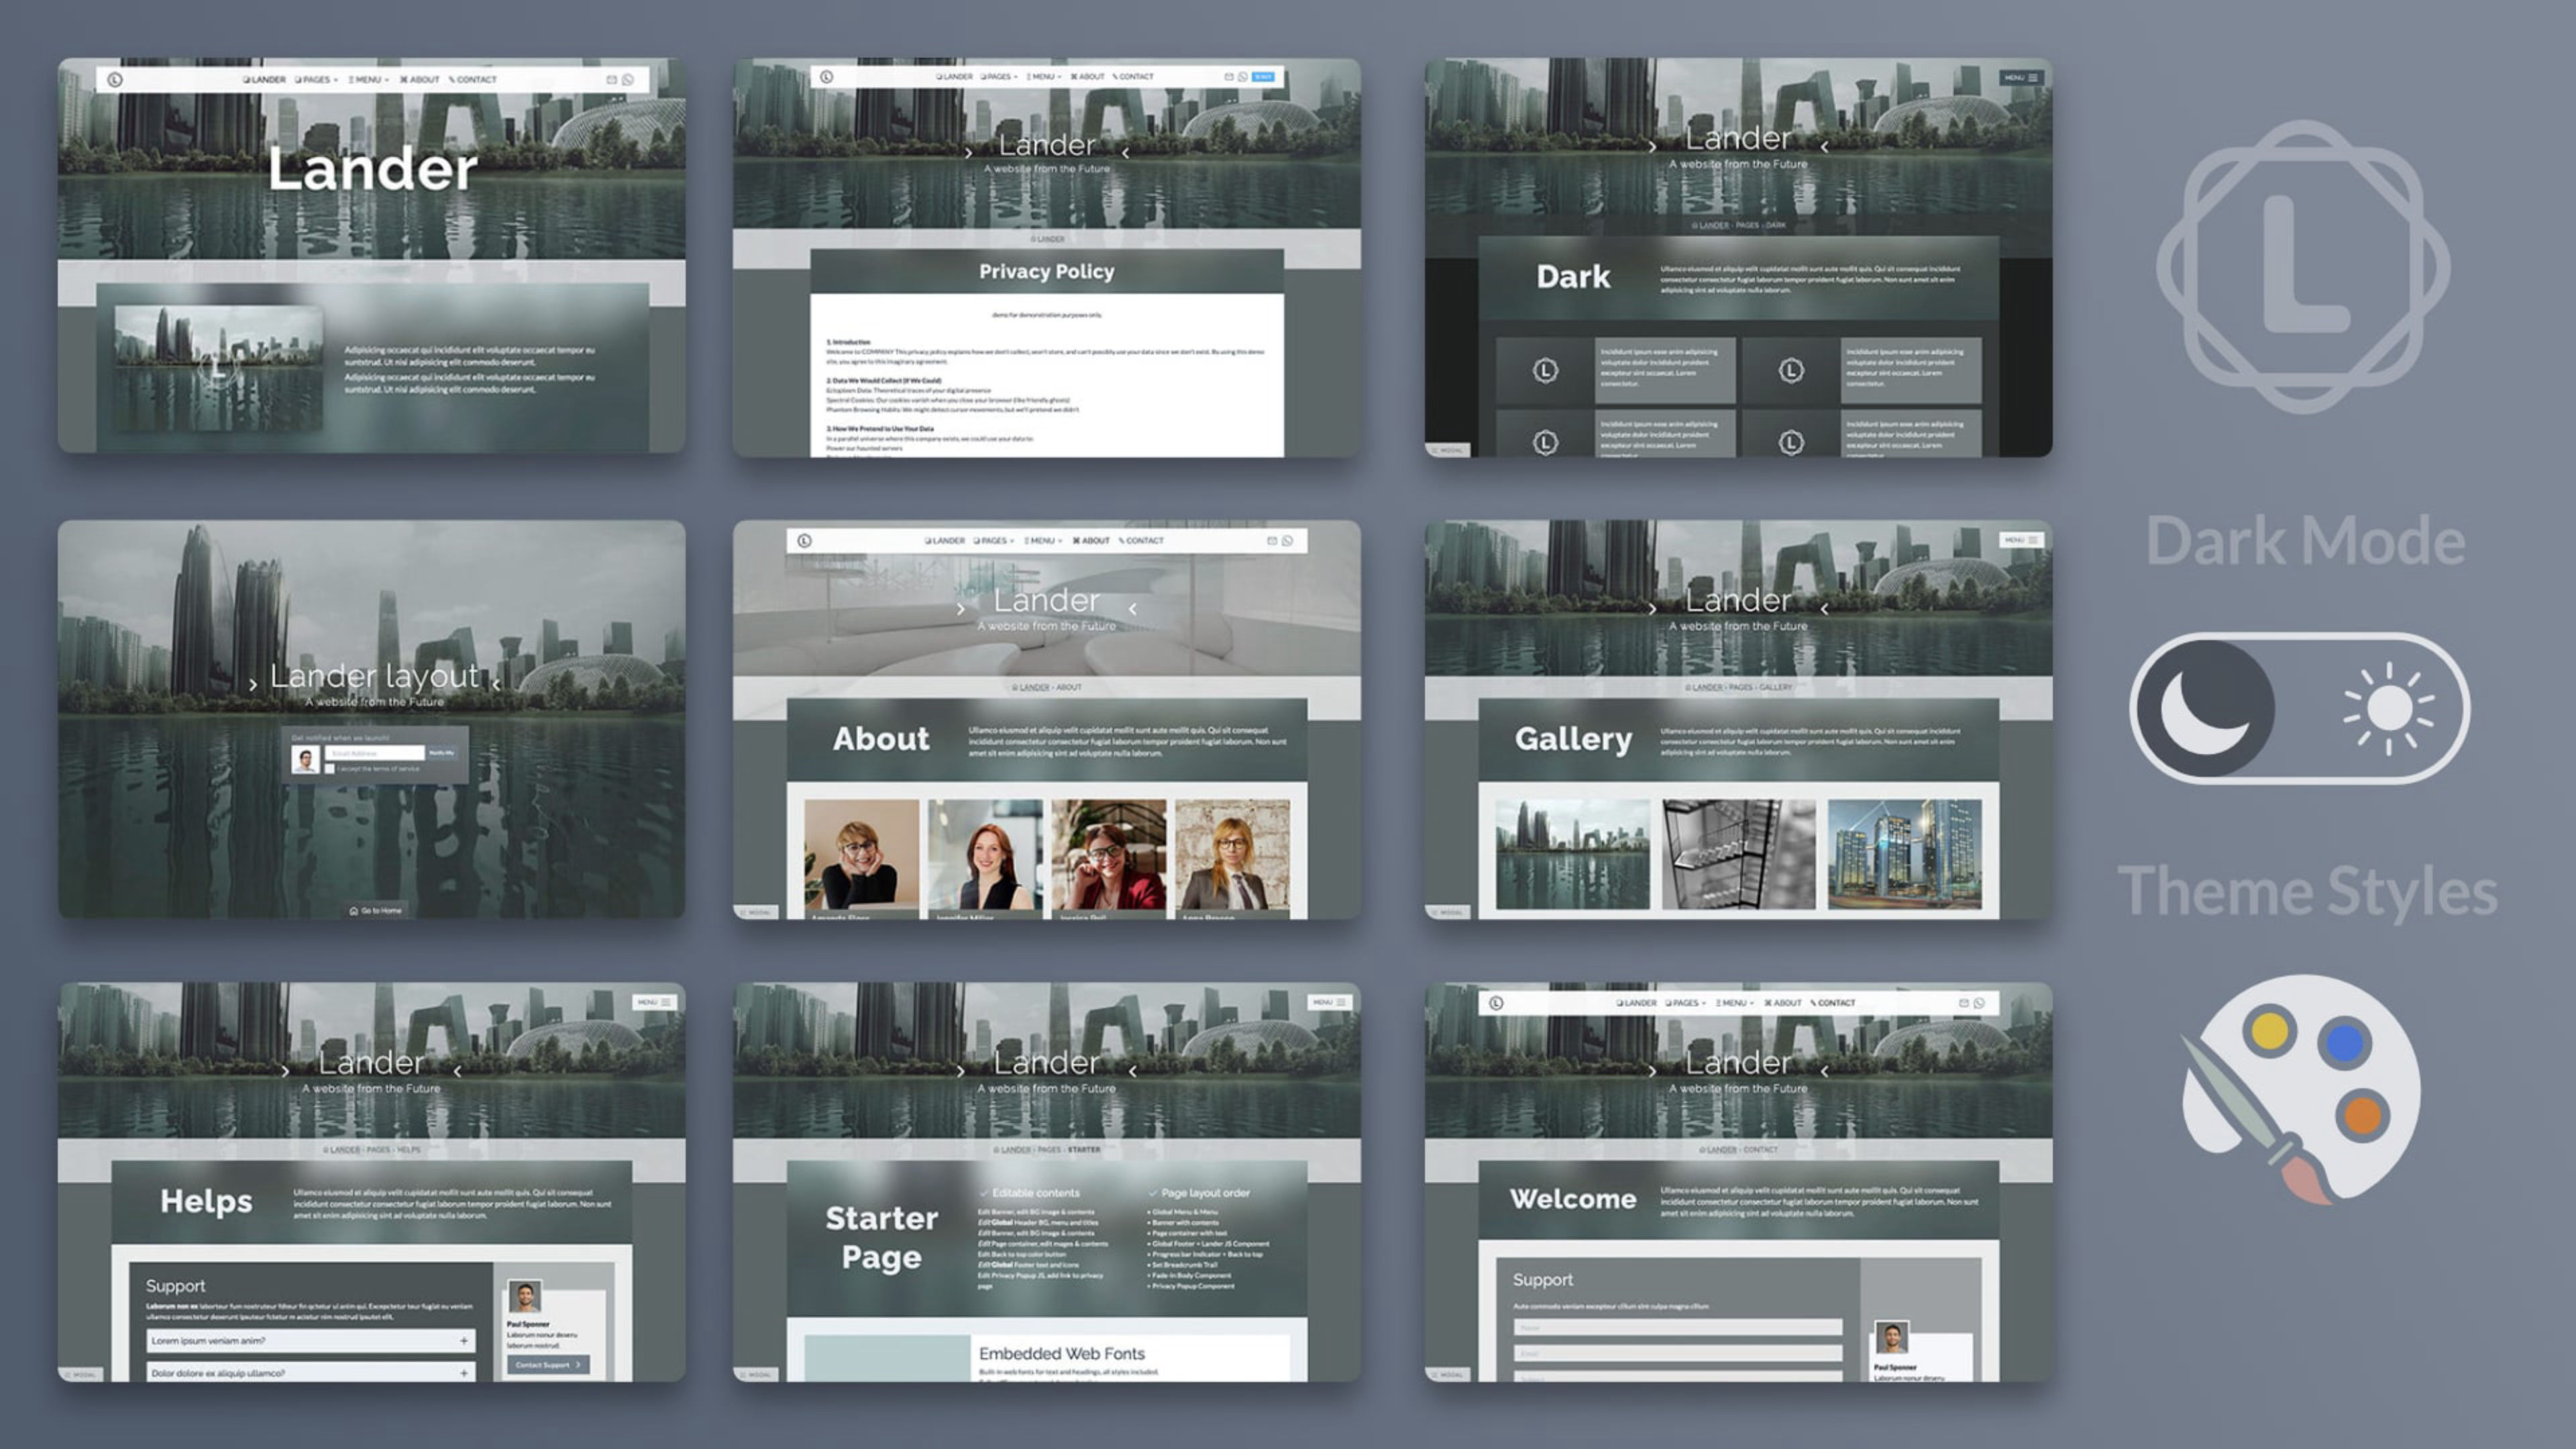This screenshot has height=1449, width=2576.
Task: Click the Go to Home link with the house icon
Action: [x=375, y=910]
